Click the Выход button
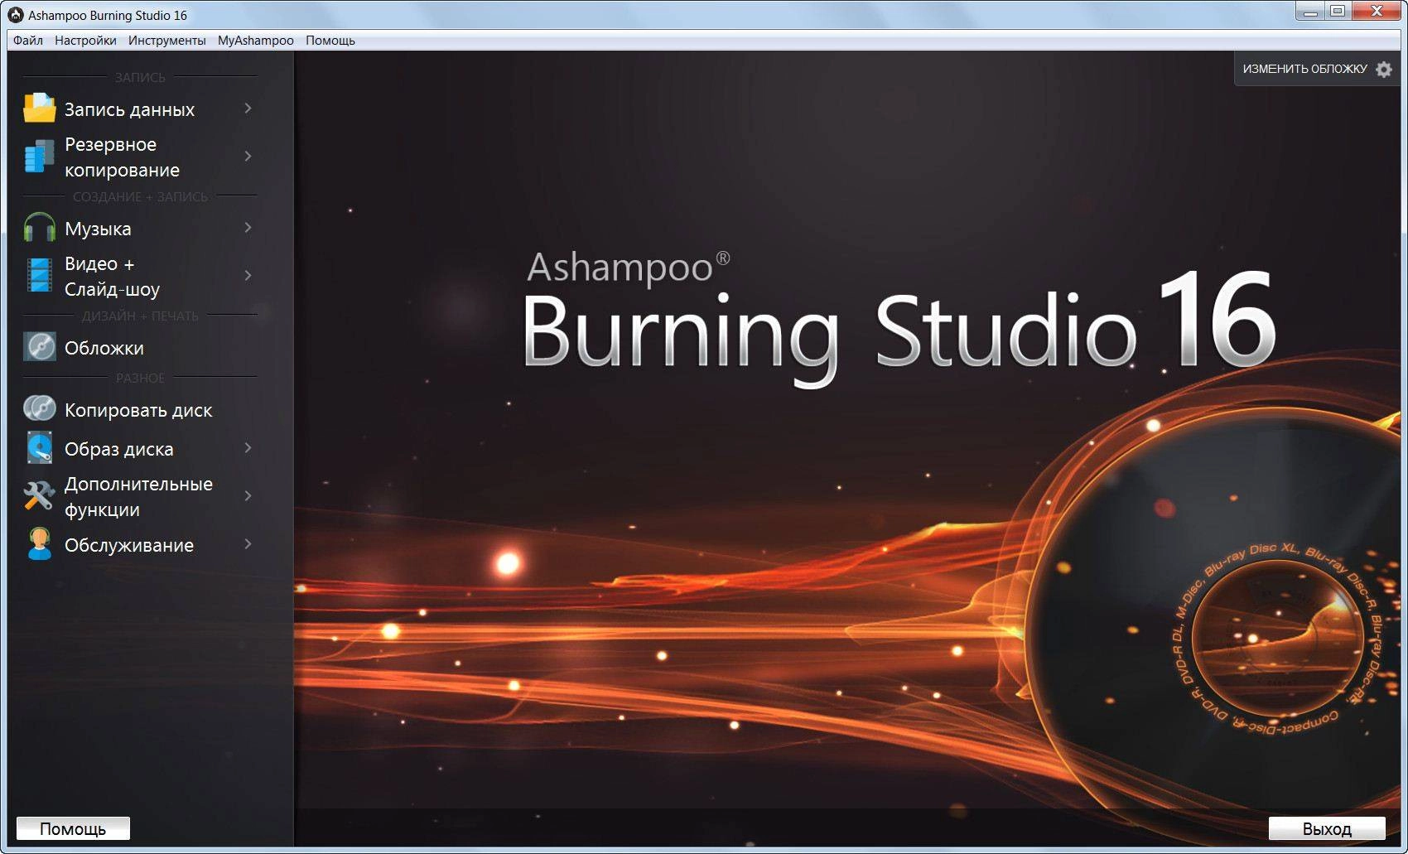 1327,828
